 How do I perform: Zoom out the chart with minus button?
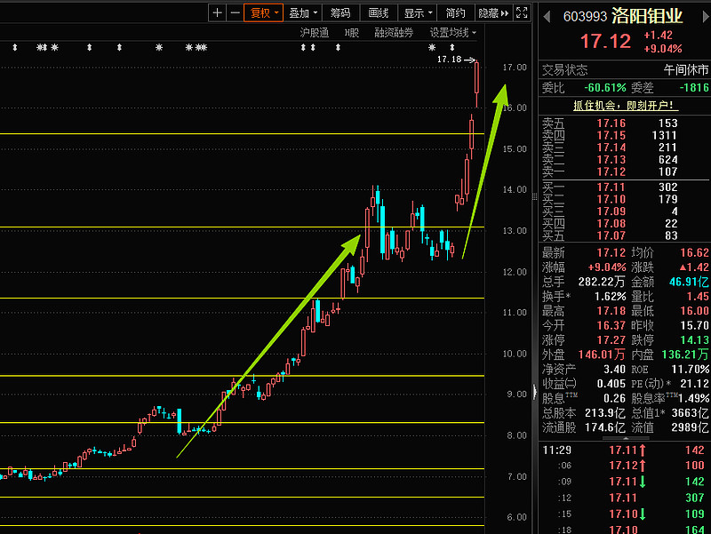tap(235, 12)
